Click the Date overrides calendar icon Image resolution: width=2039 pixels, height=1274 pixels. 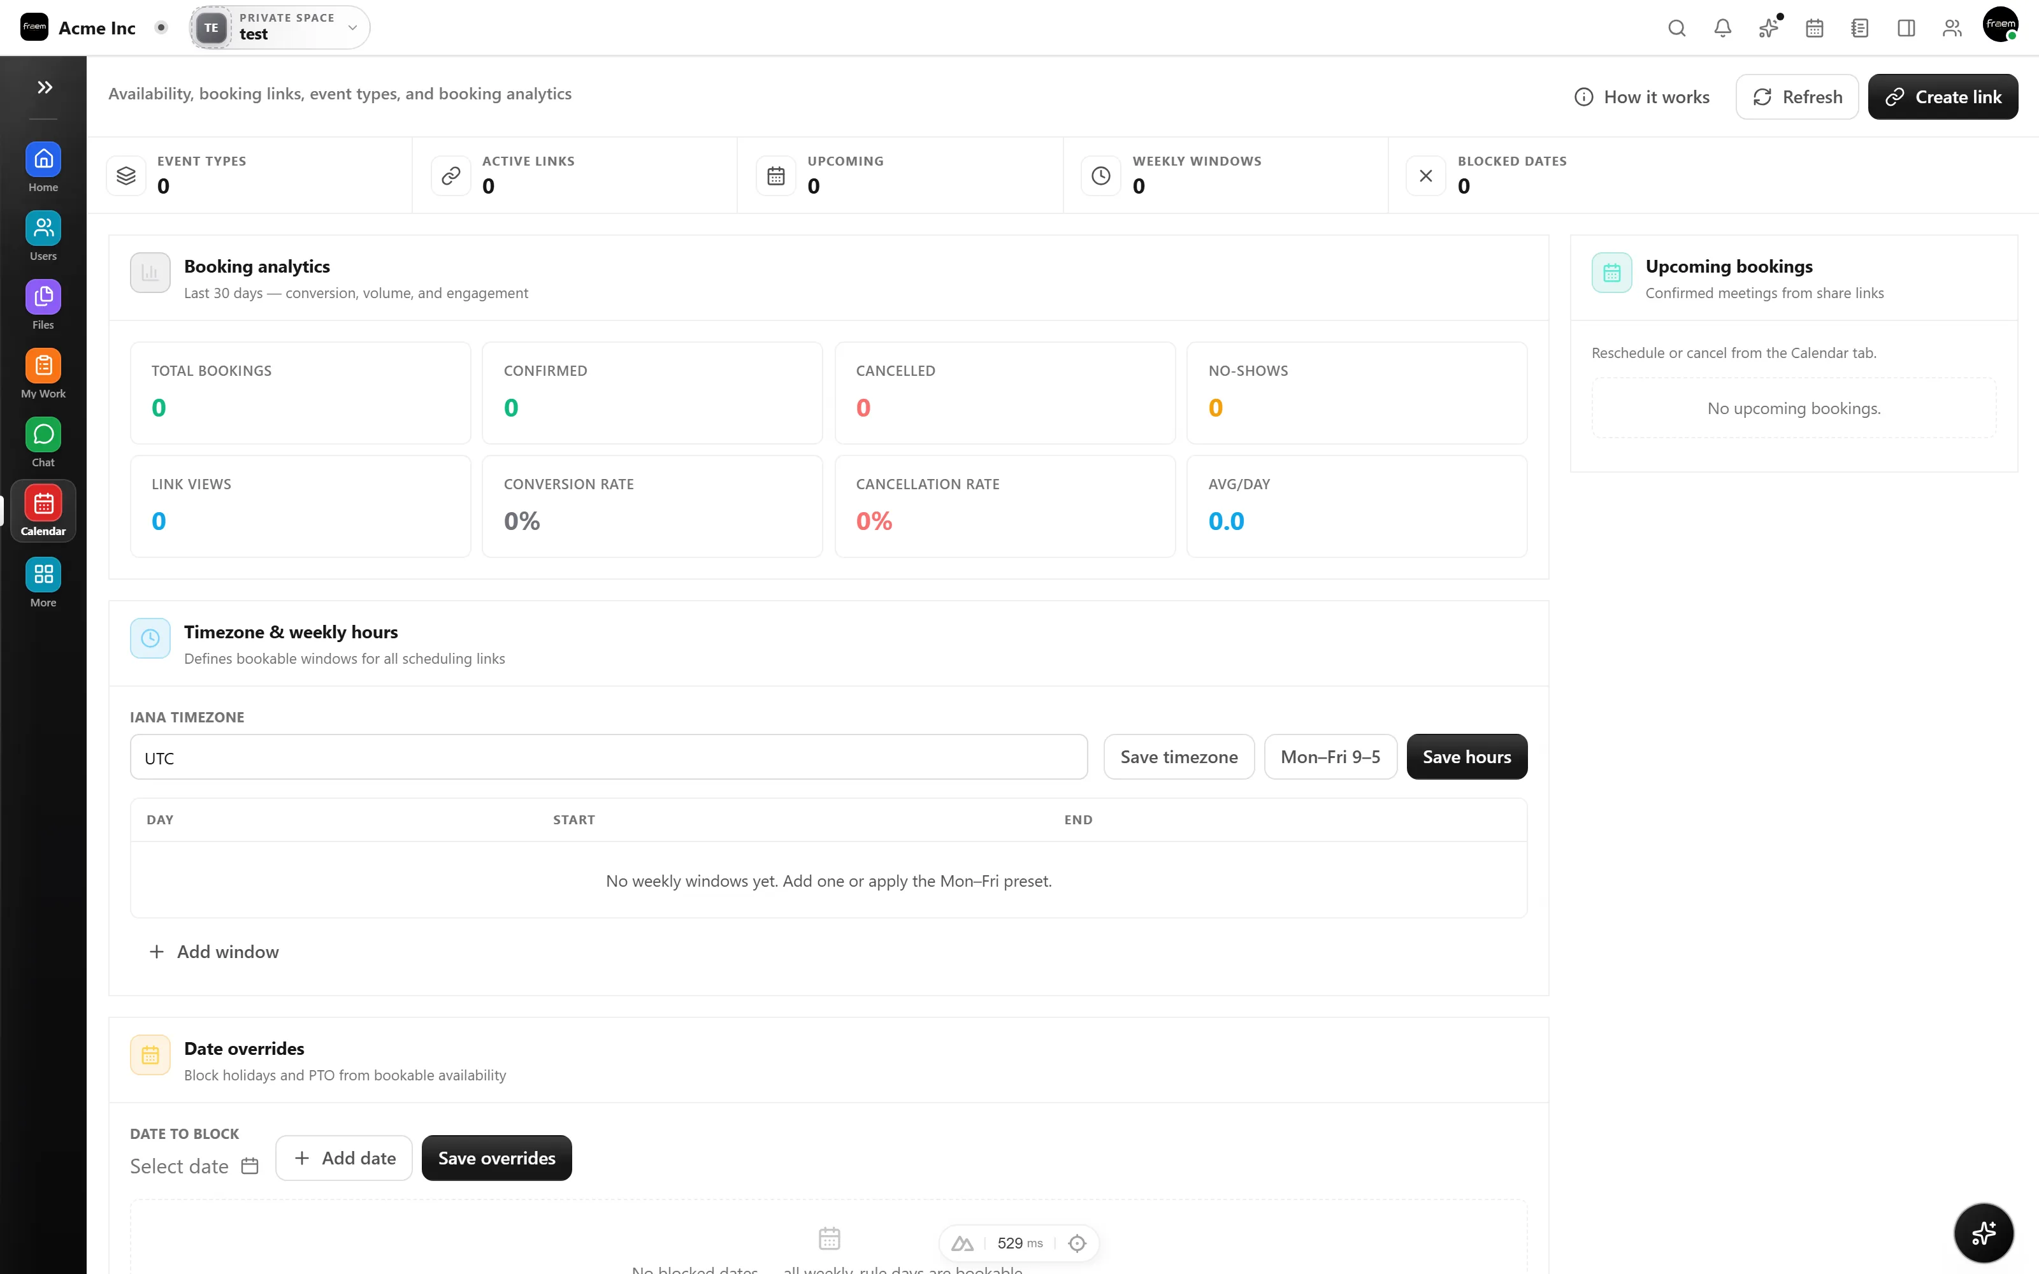click(150, 1055)
